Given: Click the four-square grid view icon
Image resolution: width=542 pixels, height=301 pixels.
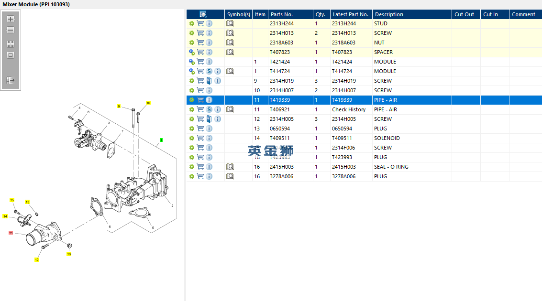Looking at the screenshot, I should (11, 44).
